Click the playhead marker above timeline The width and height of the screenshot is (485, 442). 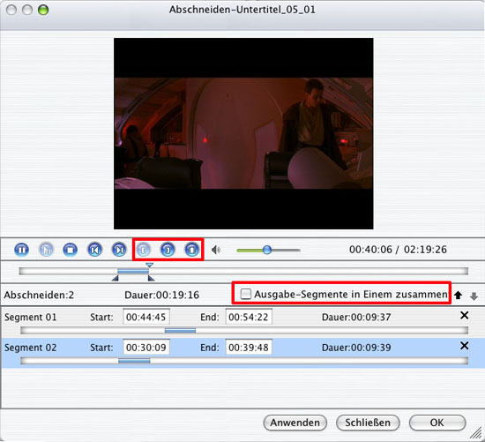click(x=149, y=265)
